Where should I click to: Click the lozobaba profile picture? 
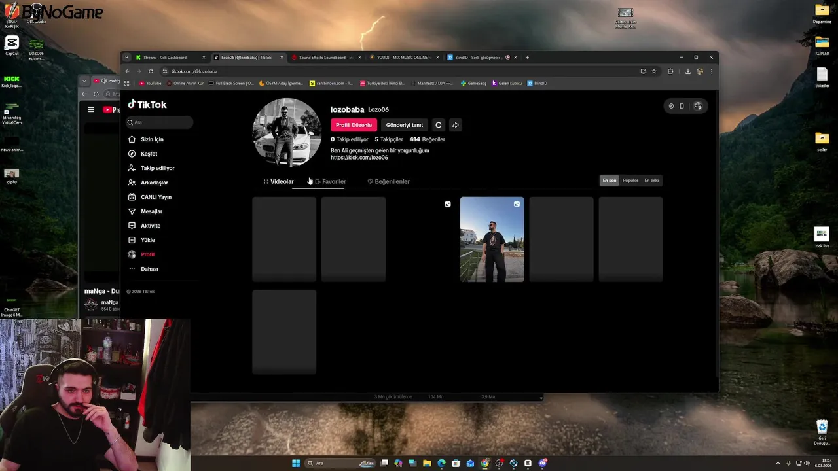pos(286,132)
